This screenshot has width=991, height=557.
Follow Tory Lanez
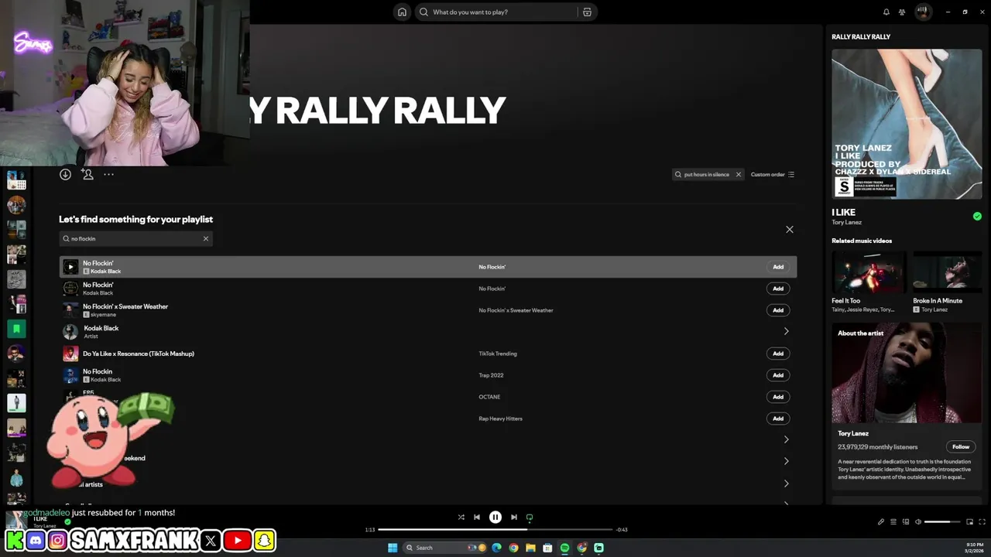coord(961,446)
